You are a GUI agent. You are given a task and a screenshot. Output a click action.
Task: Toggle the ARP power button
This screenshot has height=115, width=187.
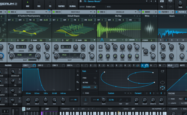pyautogui.click(x=43, y=109)
